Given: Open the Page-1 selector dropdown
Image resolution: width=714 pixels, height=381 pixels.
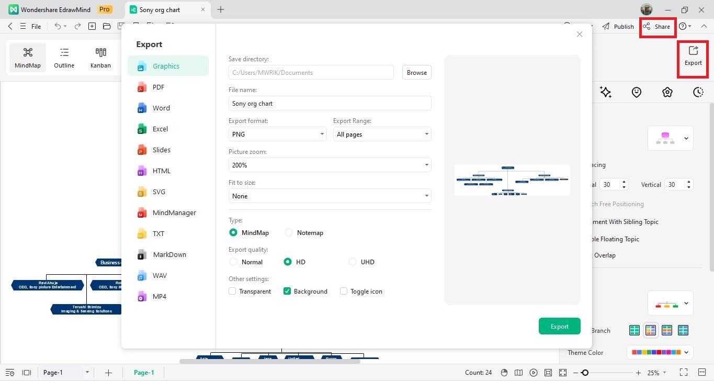Looking at the screenshot, I should pyautogui.click(x=66, y=373).
